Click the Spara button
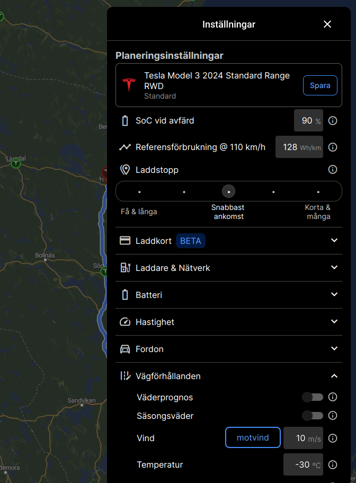This screenshot has height=483, width=356. [x=320, y=85]
